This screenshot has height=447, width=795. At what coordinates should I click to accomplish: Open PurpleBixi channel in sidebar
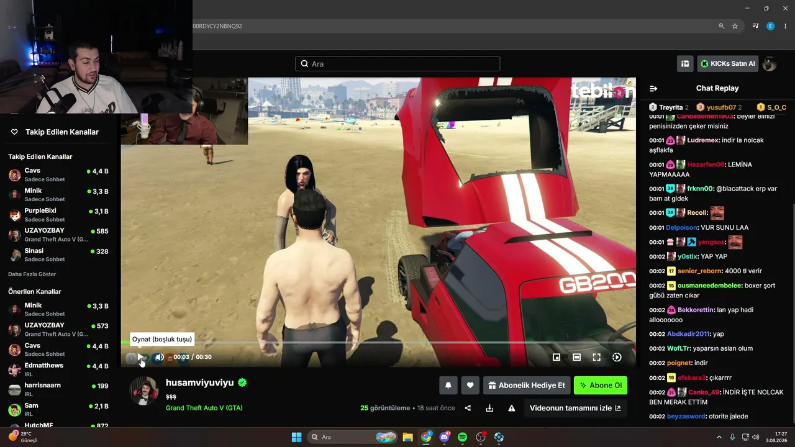pos(59,215)
